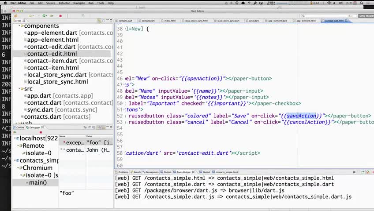Click the Forward navigation arrow in toolbar
Image resolution: width=374 pixels, height=211 pixels.
[38, 16]
